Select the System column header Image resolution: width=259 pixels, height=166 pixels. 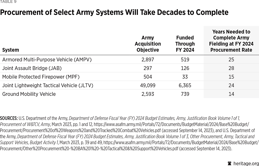click(11, 50)
